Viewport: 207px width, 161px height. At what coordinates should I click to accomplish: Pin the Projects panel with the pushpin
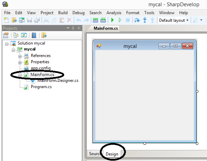pos(73,28)
